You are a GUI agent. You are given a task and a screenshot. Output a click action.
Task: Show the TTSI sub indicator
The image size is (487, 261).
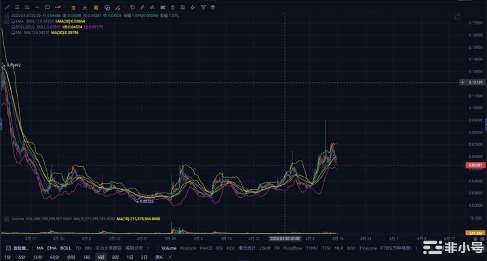point(326,248)
